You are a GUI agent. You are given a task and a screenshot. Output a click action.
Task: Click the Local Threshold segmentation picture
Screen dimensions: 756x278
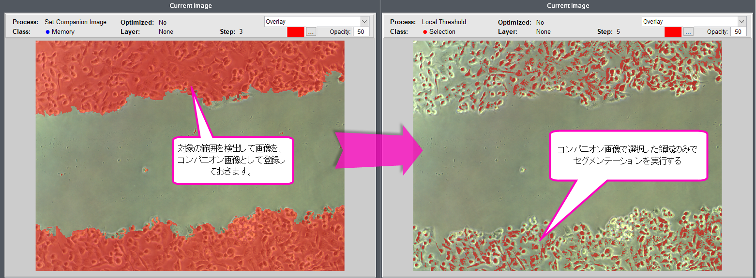567,156
